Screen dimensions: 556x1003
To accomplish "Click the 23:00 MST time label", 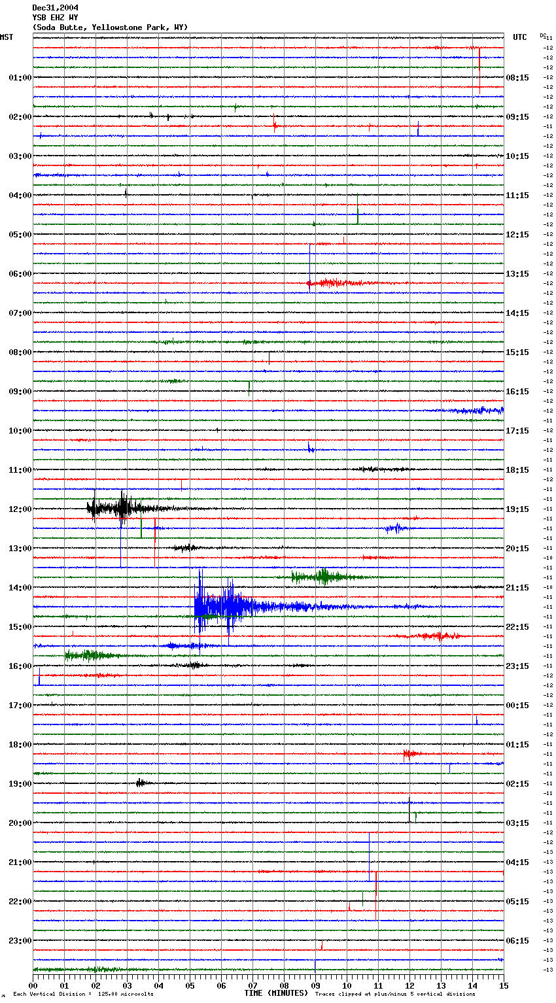I will click(x=20, y=940).
